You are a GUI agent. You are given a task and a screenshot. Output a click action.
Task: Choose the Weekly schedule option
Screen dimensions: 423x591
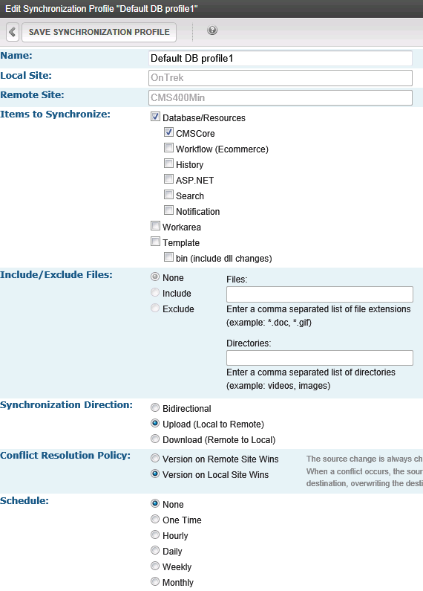click(x=155, y=566)
